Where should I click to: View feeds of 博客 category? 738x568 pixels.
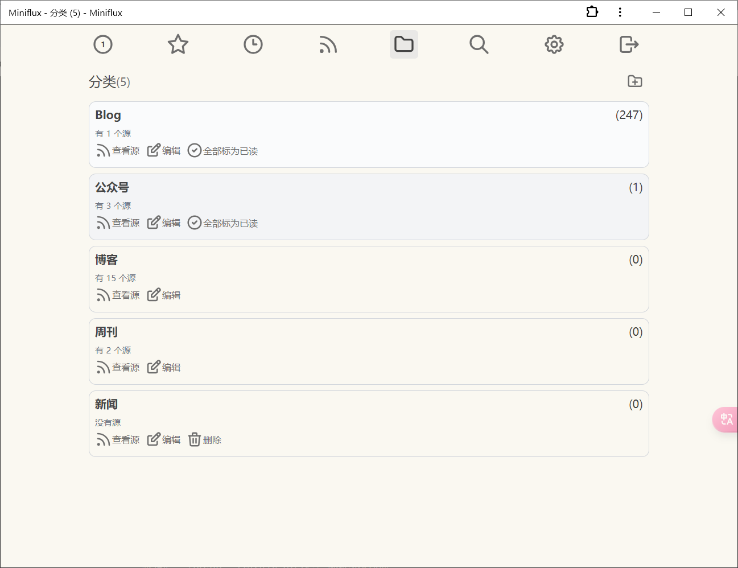[118, 295]
